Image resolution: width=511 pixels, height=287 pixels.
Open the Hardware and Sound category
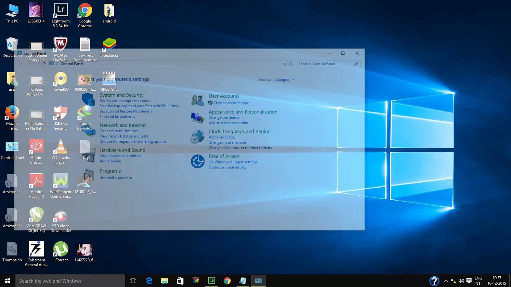tap(122, 150)
